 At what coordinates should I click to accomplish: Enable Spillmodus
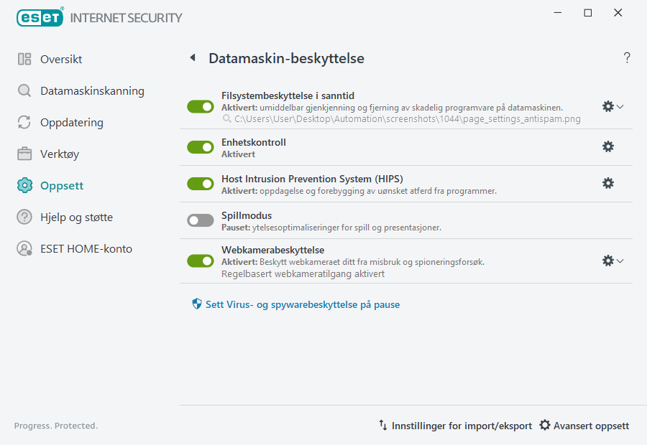click(x=200, y=220)
